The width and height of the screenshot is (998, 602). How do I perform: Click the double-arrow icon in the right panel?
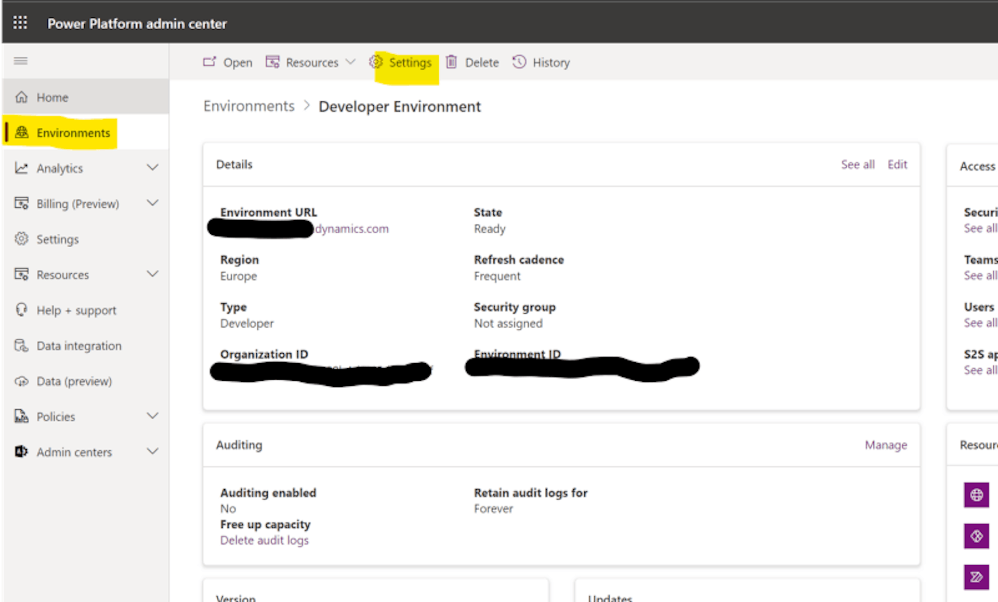(x=976, y=577)
